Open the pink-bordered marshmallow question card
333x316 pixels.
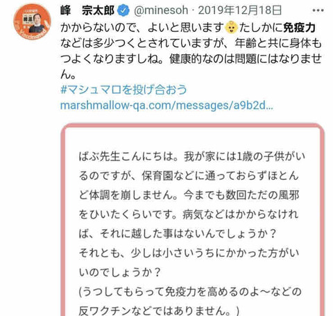point(193,220)
